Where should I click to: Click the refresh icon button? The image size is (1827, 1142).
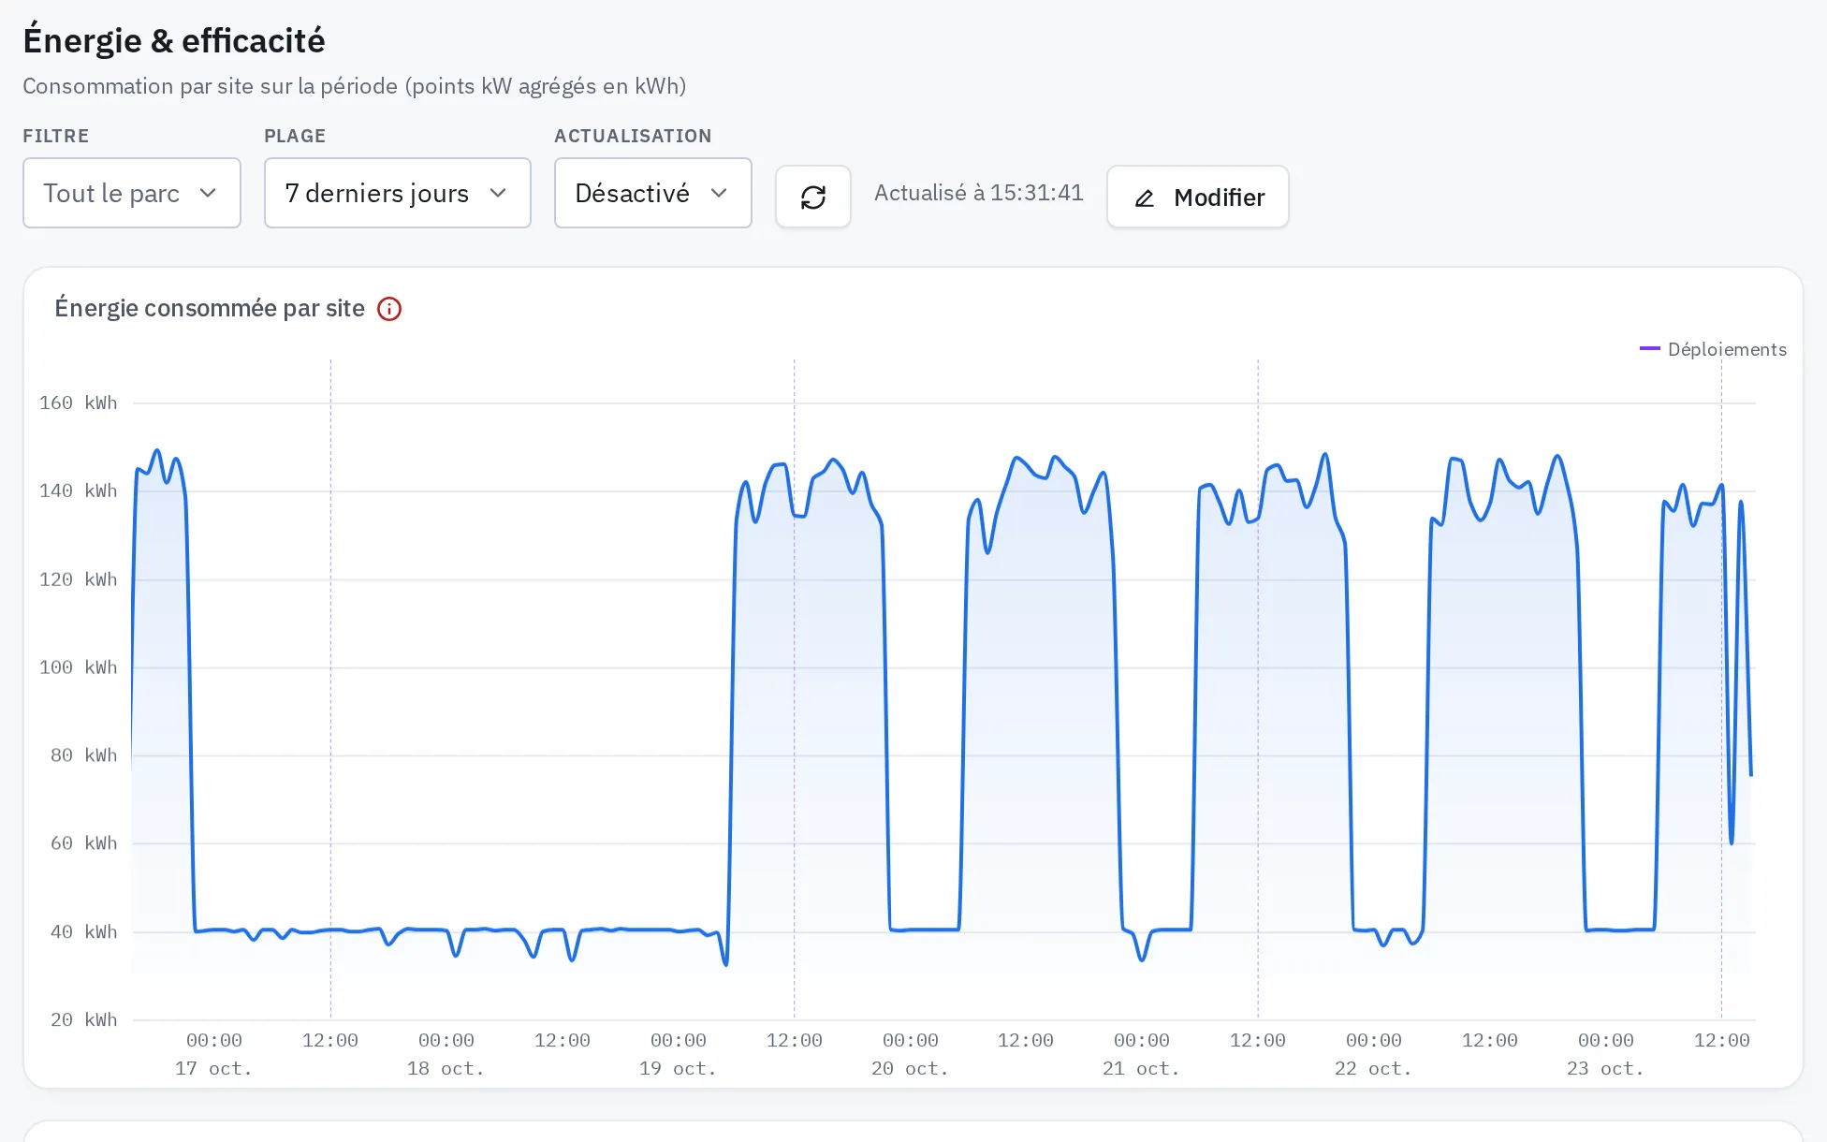coord(812,197)
